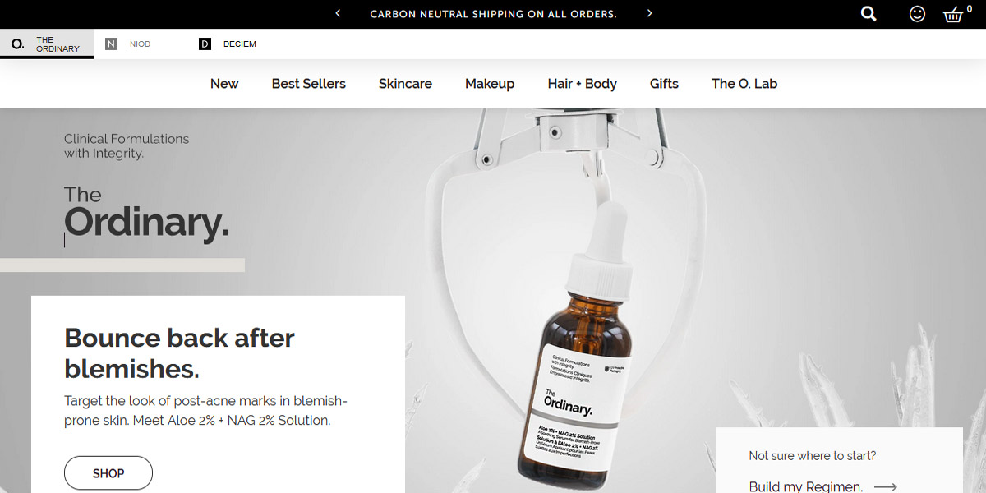The width and height of the screenshot is (986, 493).
Task: Open the Best Sellers navigation item
Action: point(309,84)
